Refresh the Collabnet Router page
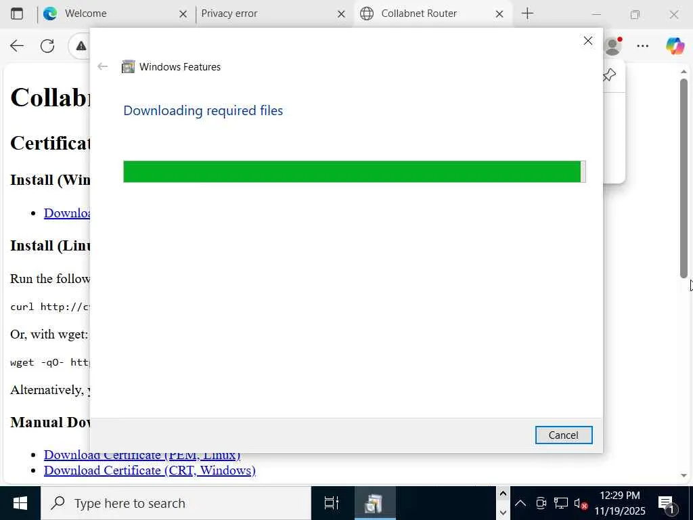693x520 pixels. point(47,45)
